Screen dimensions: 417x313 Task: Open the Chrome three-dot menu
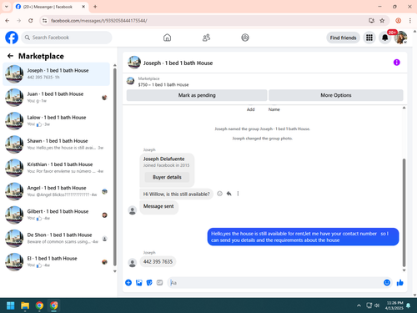pos(410,21)
